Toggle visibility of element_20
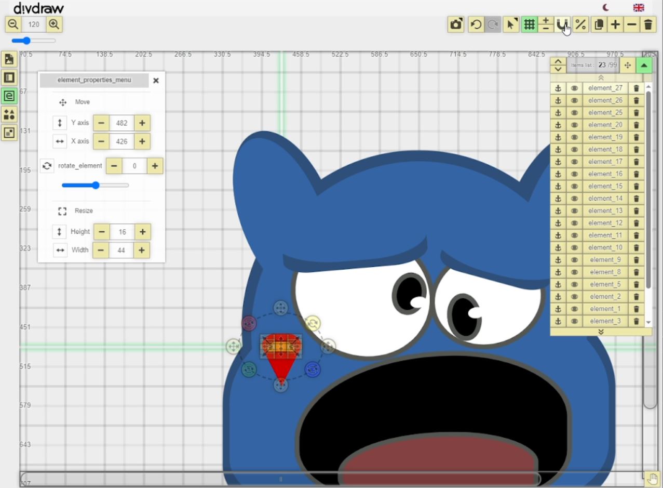This screenshot has width=663, height=488. coord(574,125)
